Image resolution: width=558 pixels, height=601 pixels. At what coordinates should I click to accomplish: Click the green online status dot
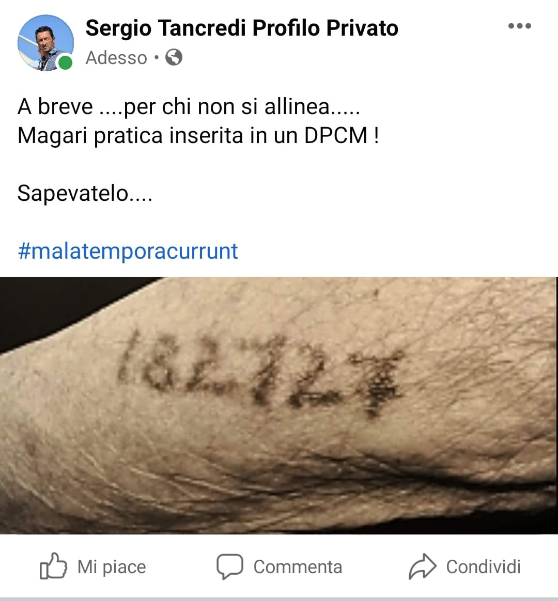pyautogui.click(x=65, y=62)
